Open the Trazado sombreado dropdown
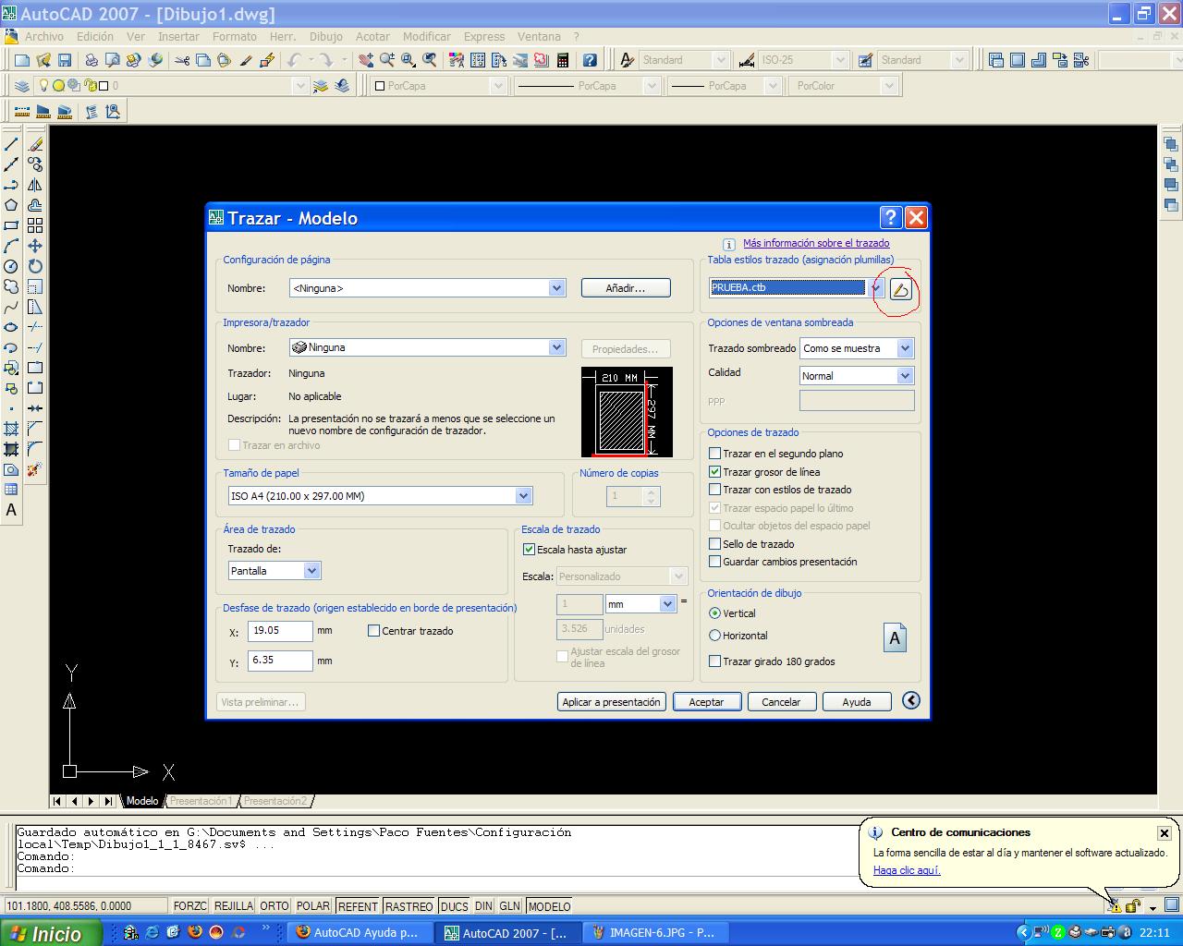This screenshot has width=1183, height=946. [x=905, y=348]
